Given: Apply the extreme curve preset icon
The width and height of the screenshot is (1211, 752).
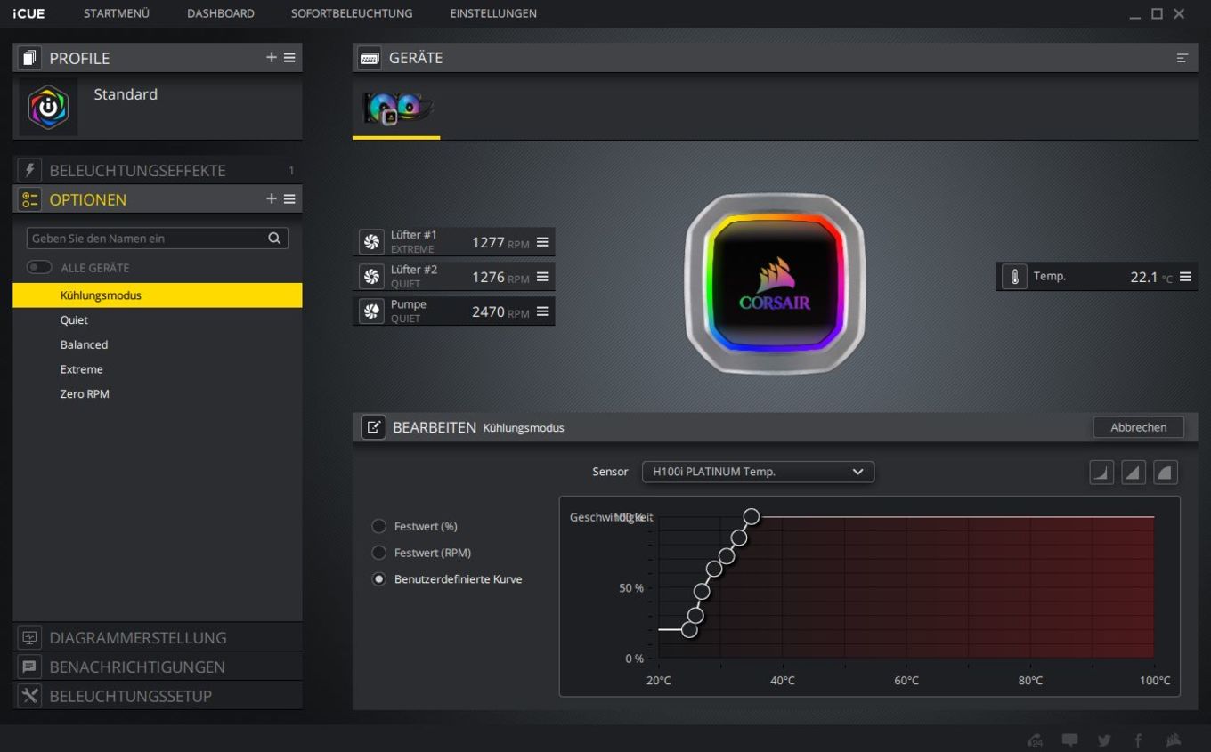Looking at the screenshot, I should [x=1166, y=473].
